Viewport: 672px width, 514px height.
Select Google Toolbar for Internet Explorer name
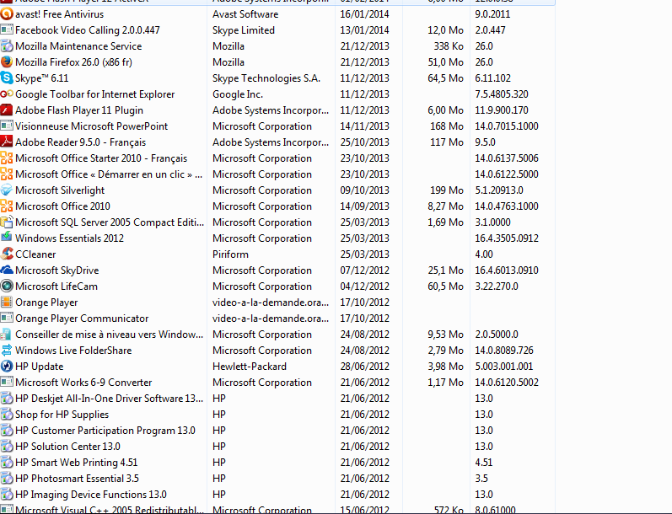(x=95, y=94)
